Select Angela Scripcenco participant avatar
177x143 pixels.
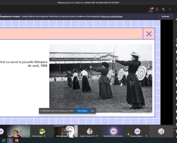coord(90,131)
